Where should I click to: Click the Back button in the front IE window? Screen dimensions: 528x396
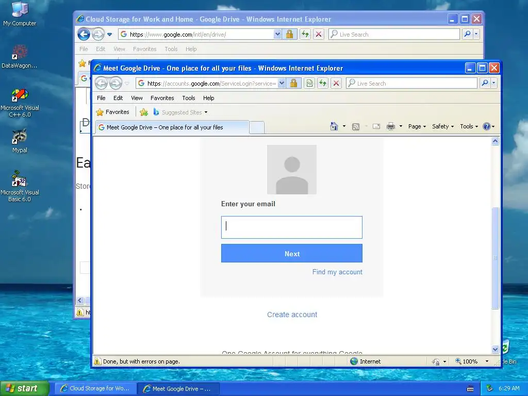click(x=101, y=83)
